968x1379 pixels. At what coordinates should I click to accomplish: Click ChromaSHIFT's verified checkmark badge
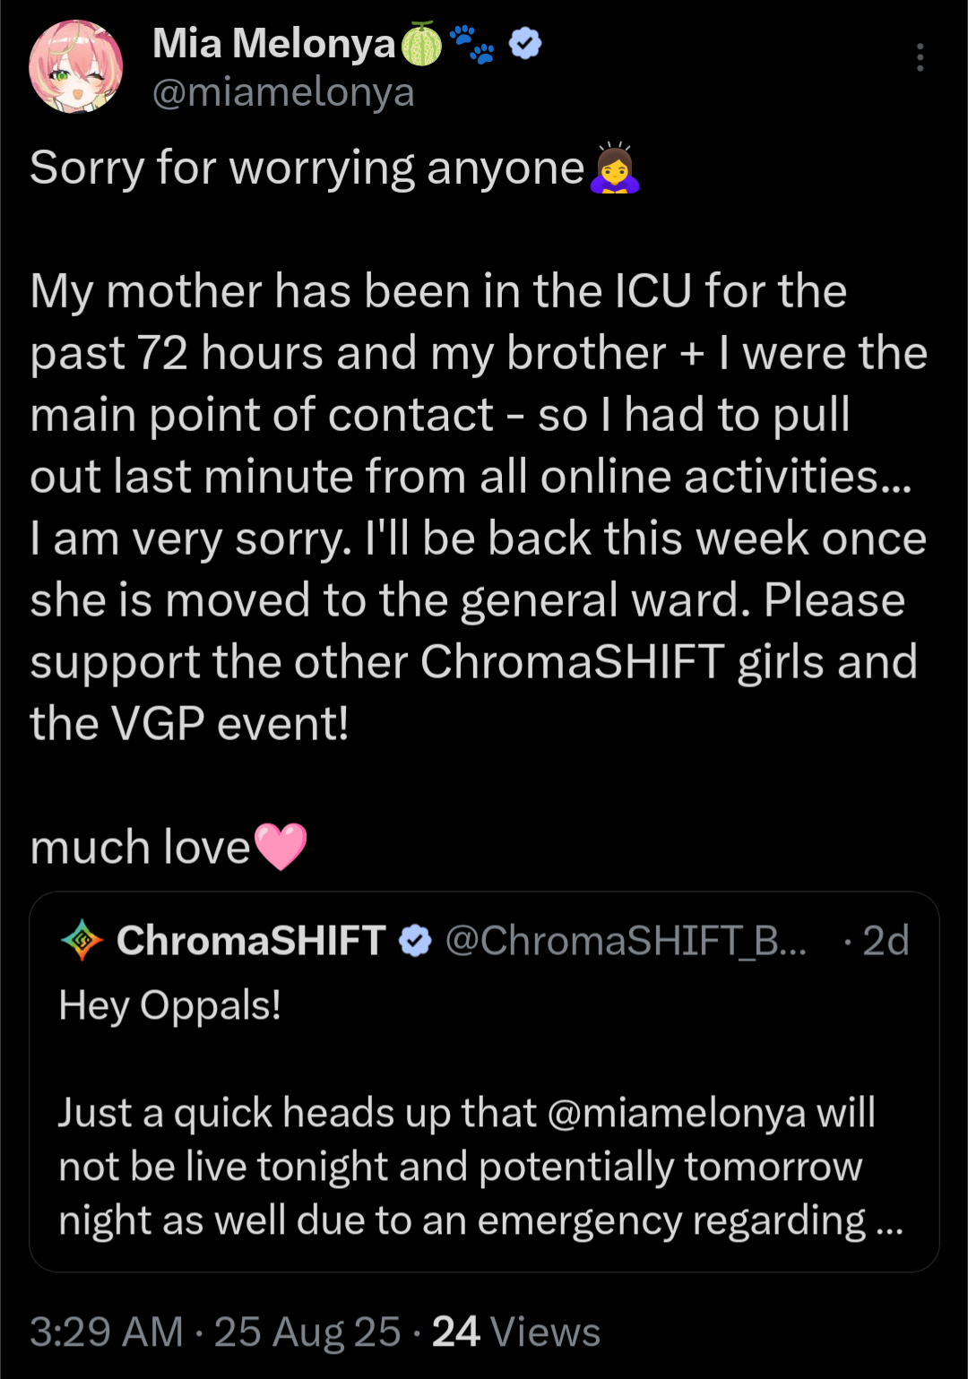[415, 941]
